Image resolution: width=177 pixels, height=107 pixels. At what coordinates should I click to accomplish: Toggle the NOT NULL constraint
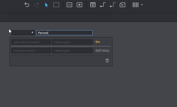[x=102, y=51]
